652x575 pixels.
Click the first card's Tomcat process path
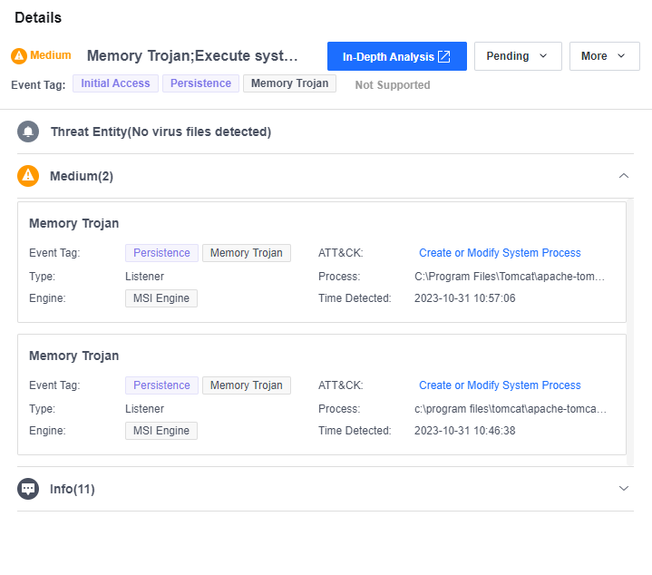510,276
